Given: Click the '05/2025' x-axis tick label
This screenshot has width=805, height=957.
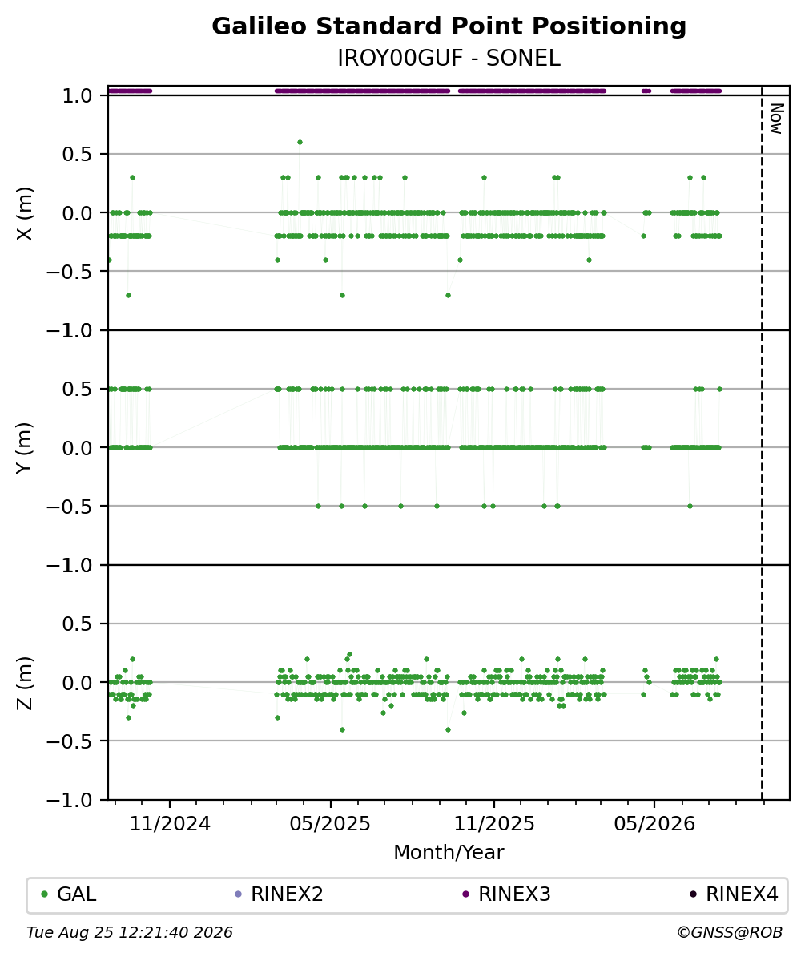Looking at the screenshot, I should coord(330,824).
